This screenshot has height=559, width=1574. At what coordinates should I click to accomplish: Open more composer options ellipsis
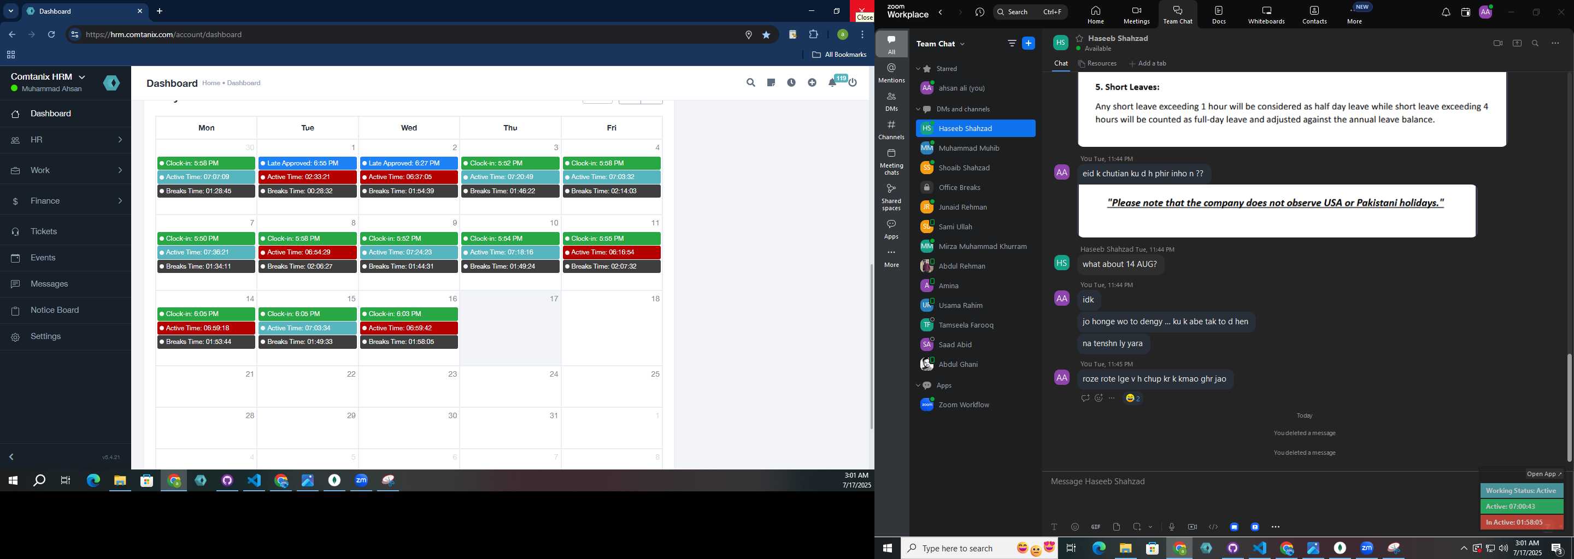point(1276,527)
